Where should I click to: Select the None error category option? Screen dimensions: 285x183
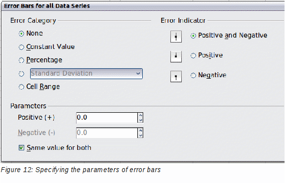tap(21, 34)
